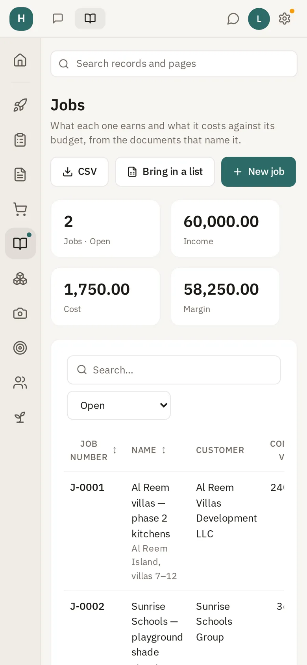Open the settings gear icon

pos(285,19)
